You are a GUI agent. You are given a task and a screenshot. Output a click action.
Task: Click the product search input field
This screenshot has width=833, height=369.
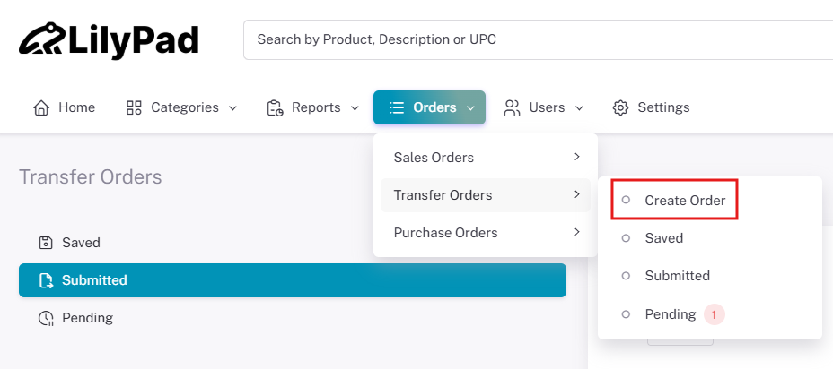[x=539, y=39]
